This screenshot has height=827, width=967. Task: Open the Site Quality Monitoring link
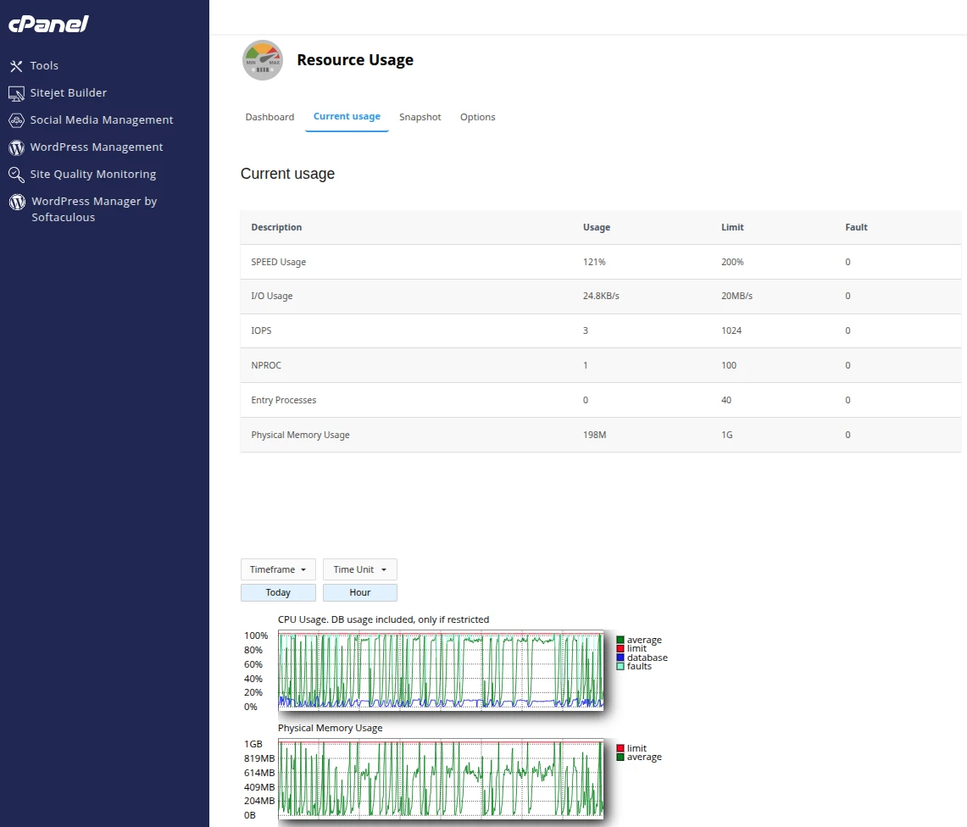point(93,175)
